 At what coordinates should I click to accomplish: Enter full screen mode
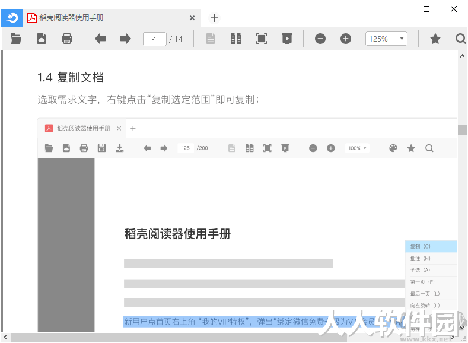262,39
